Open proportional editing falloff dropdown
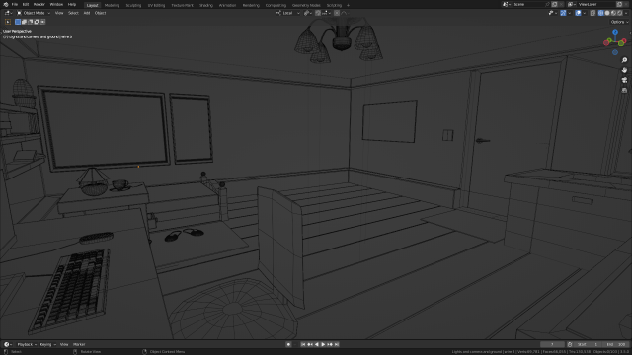 tap(345, 13)
